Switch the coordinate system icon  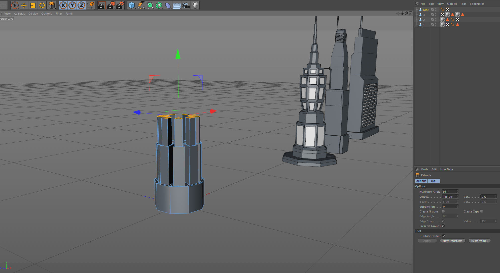point(90,5)
